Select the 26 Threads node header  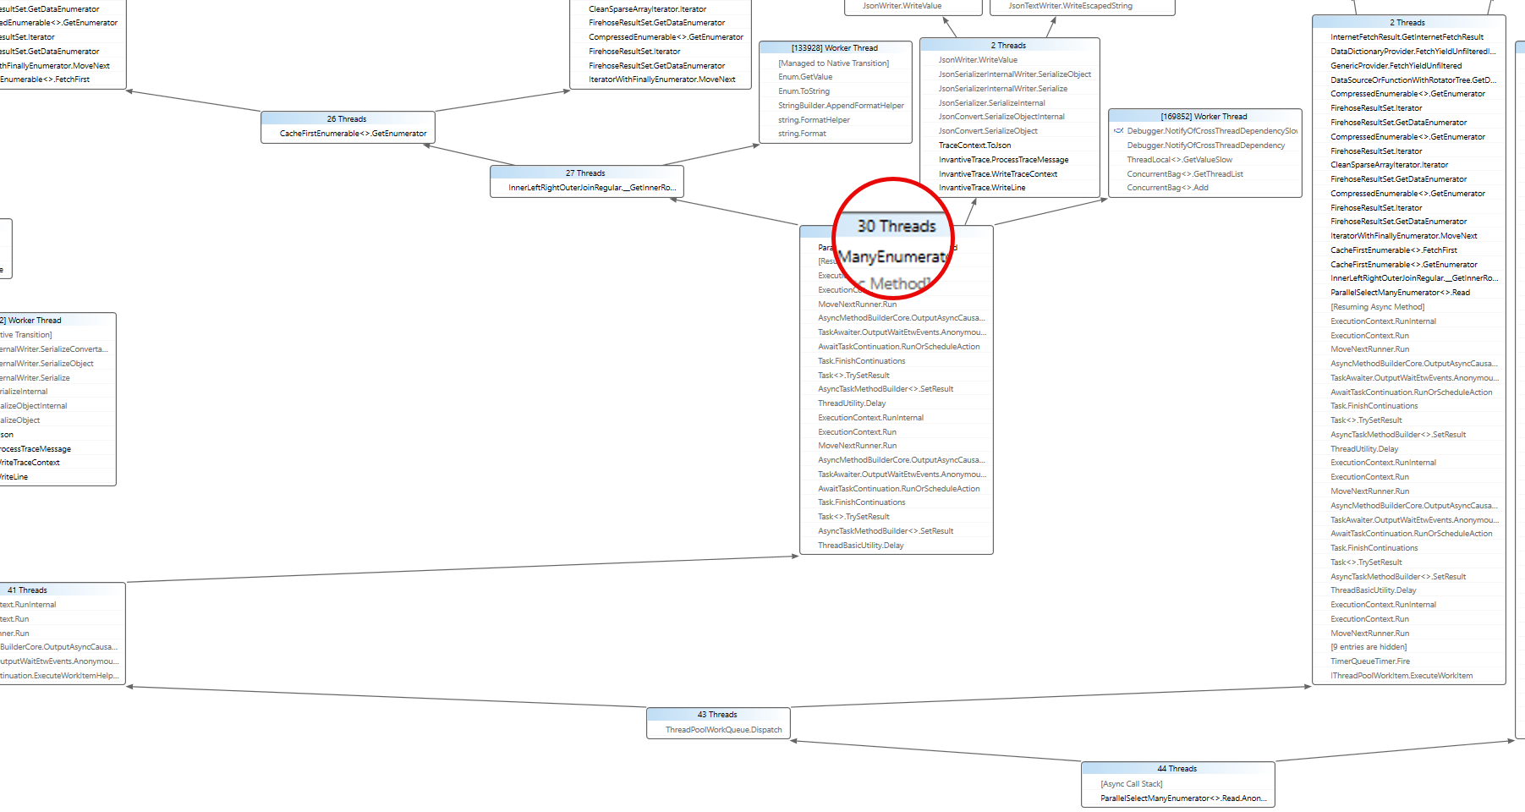[x=347, y=119]
